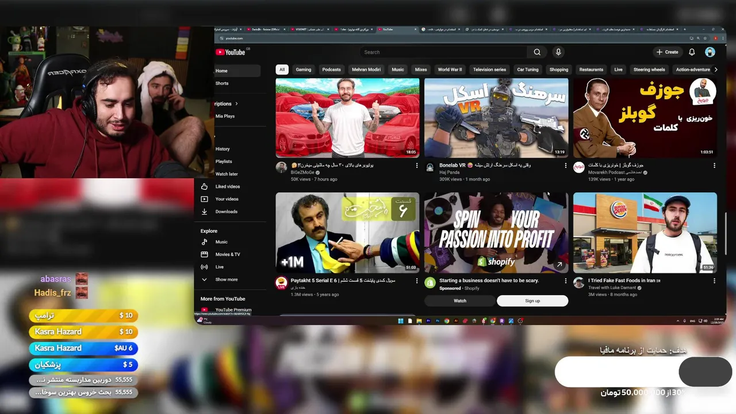Screen dimensions: 736x414
Task: Click Sign up on Shopify ad
Action: 532,301
